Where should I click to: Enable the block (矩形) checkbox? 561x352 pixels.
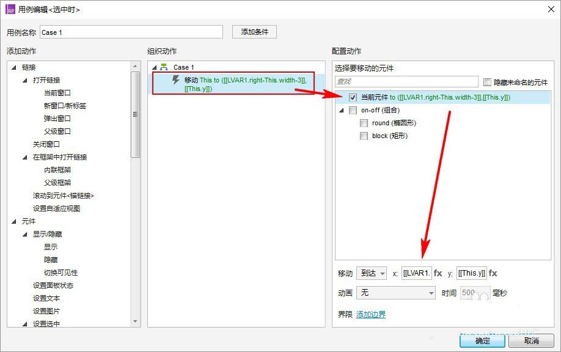[364, 136]
